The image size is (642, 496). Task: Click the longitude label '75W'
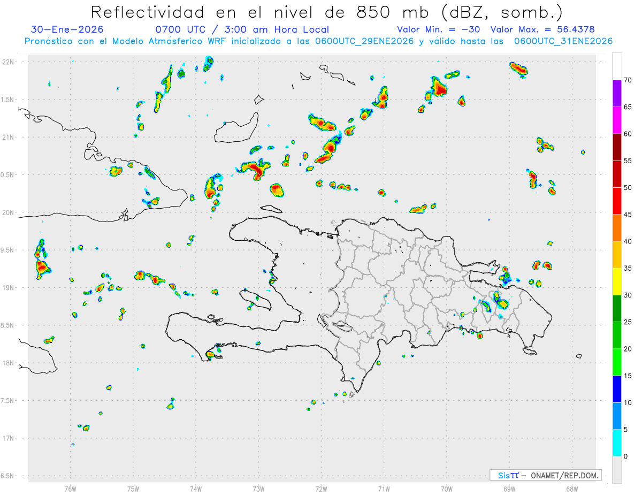[133, 489]
